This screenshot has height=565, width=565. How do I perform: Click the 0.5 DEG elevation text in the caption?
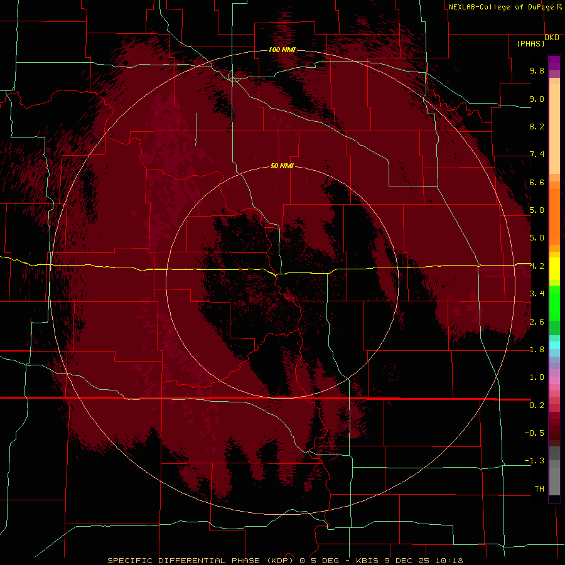(x=320, y=561)
